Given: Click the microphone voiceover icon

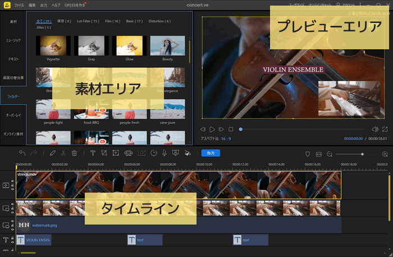Looking at the screenshot, I should pyautogui.click(x=164, y=153).
